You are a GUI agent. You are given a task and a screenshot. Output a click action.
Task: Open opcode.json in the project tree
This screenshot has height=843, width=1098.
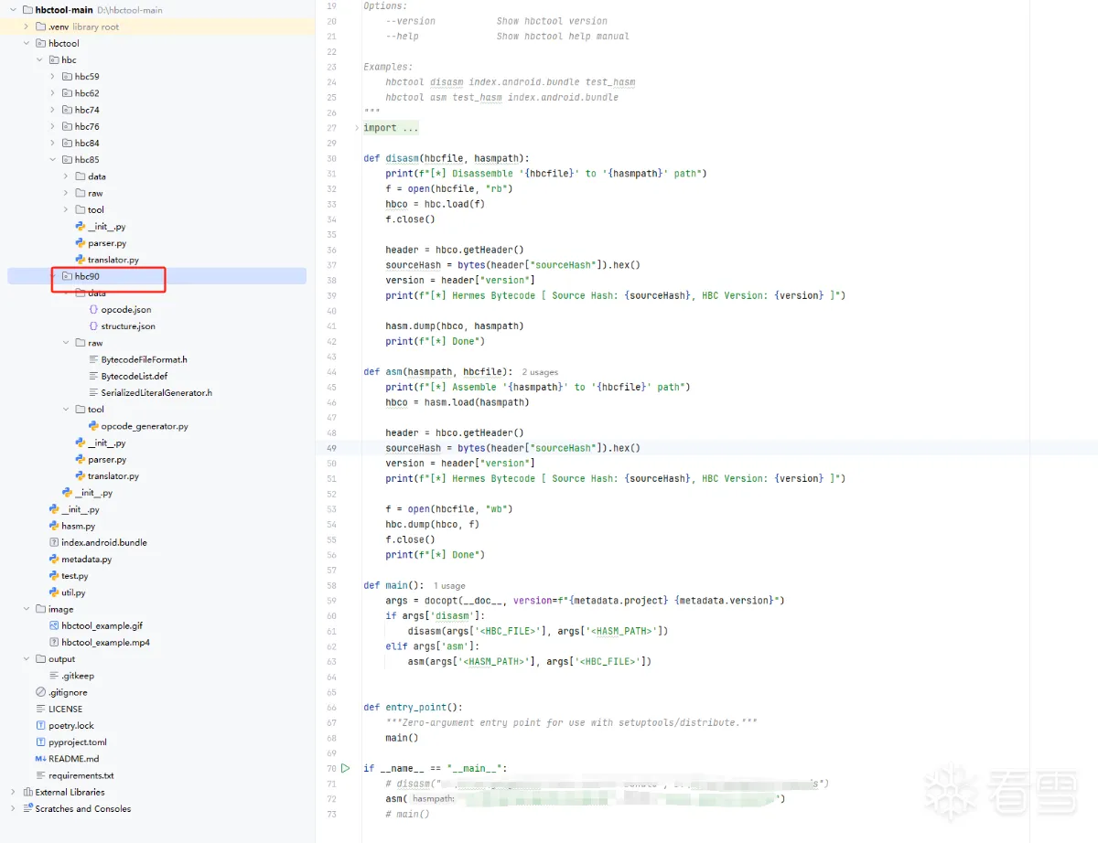[x=126, y=310]
